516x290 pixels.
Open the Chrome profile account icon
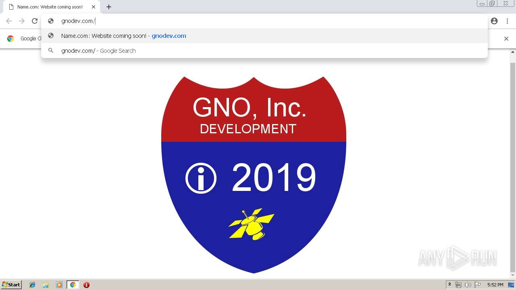[494, 21]
